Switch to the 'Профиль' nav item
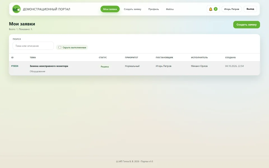The image size is (269, 168). click(154, 9)
